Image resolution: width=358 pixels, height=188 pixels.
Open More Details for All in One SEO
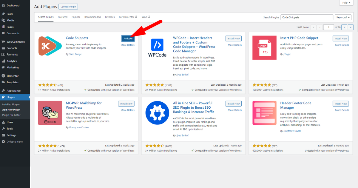[x=235, y=110]
